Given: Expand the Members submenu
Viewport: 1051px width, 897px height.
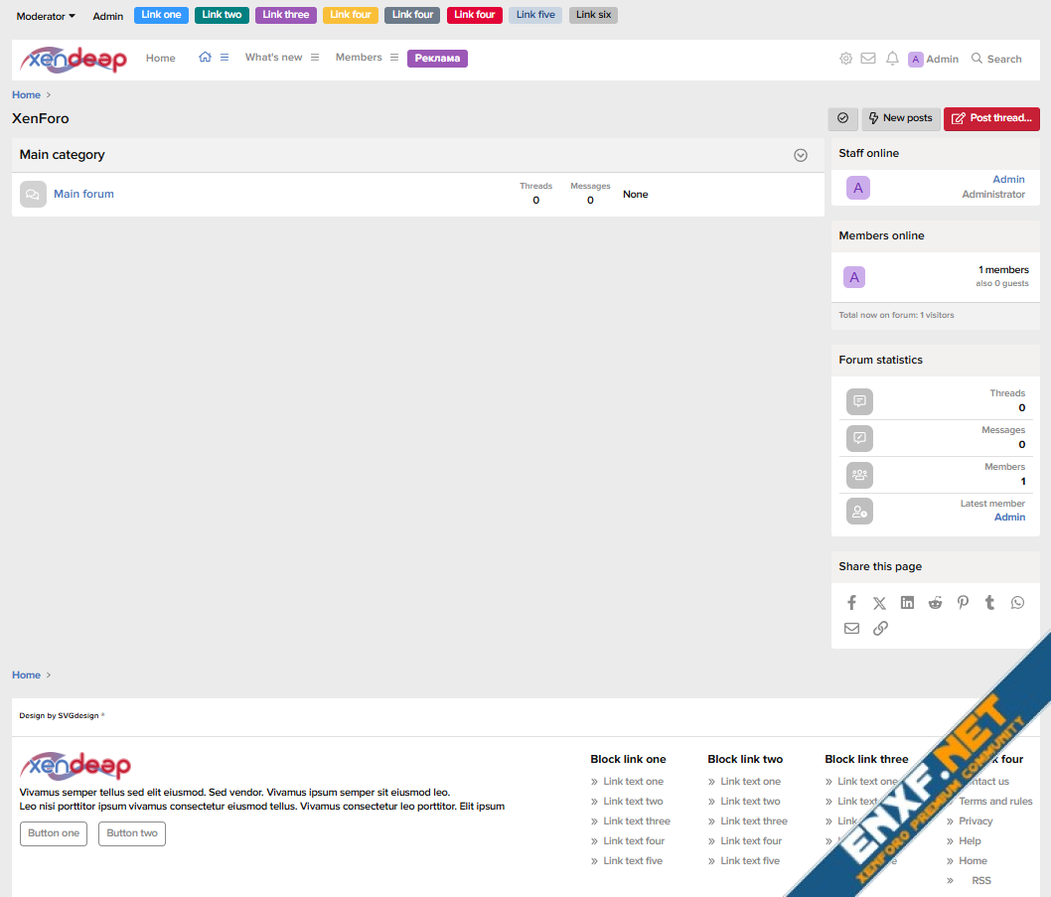Looking at the screenshot, I should [x=394, y=58].
